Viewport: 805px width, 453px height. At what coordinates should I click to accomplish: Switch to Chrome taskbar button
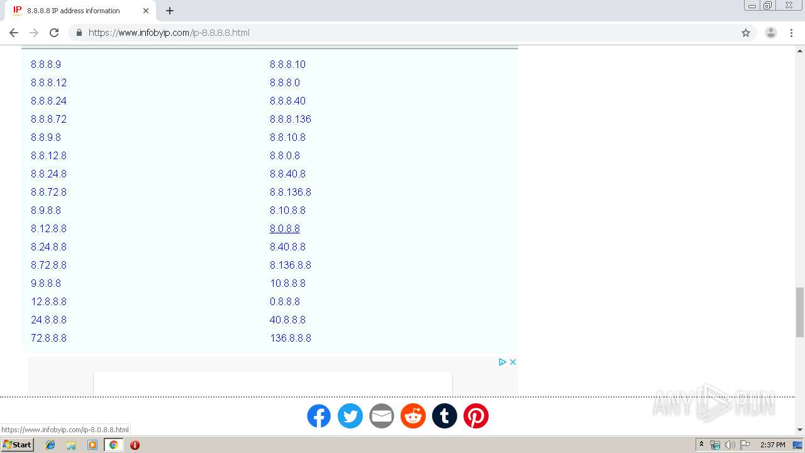[x=113, y=445]
